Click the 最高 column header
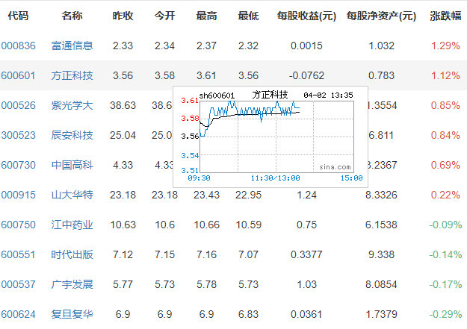The width and height of the screenshot is (467, 329). 206,16
